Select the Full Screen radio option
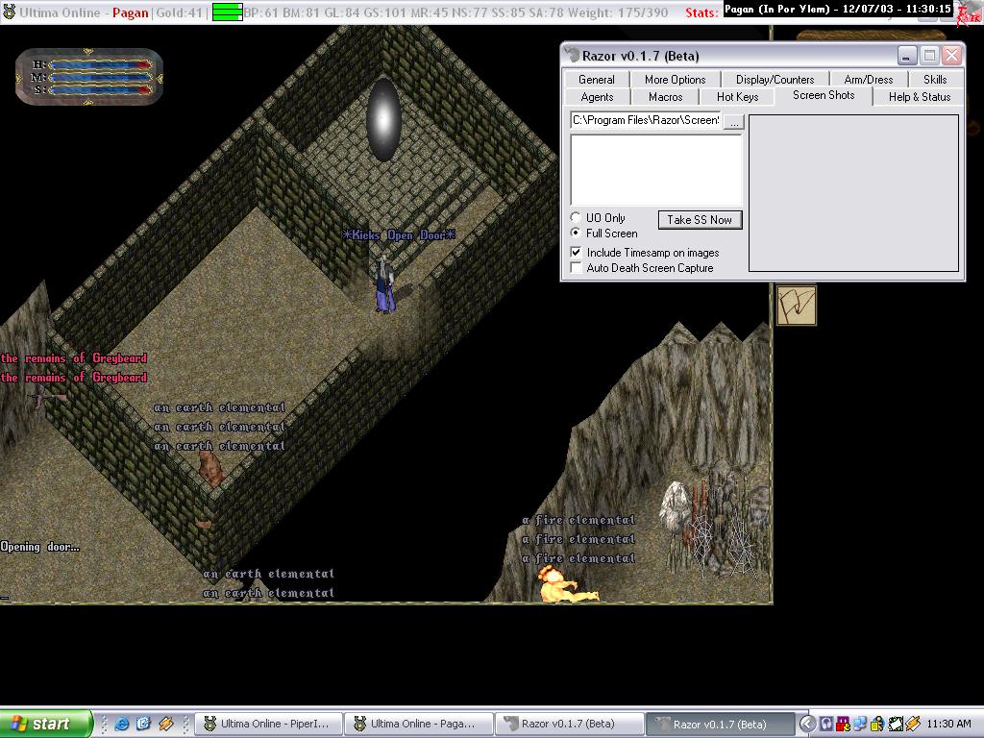The width and height of the screenshot is (984, 738). (x=577, y=234)
